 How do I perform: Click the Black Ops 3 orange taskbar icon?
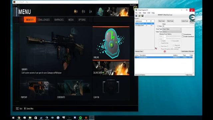pyautogui.click(x=86, y=118)
